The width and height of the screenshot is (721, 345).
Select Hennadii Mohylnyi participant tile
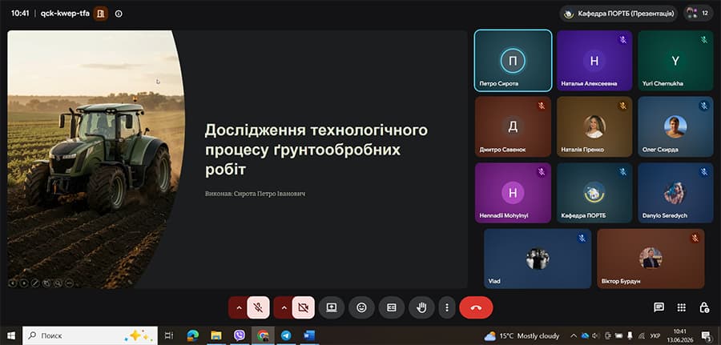coord(513,193)
